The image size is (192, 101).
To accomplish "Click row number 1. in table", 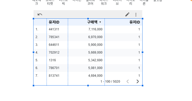I will (37, 29).
